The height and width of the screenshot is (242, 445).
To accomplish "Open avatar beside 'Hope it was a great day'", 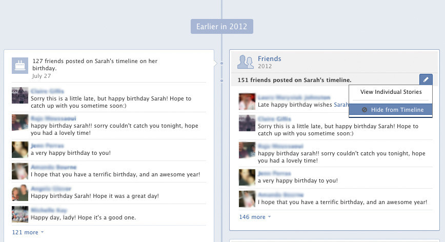I will [x=20, y=193].
